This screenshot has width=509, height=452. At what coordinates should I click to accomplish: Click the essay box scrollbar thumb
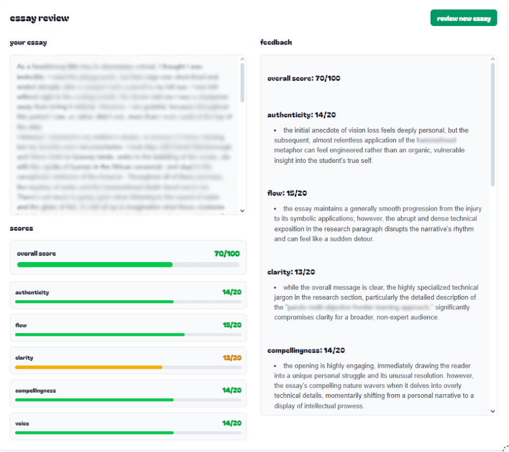coord(242,82)
